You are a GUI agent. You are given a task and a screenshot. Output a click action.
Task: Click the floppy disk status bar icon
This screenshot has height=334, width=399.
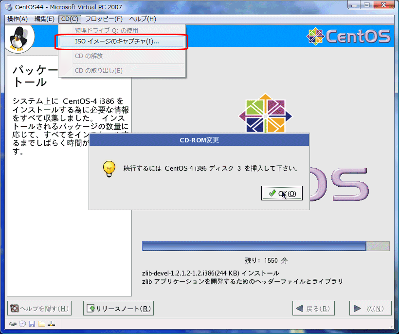32,324
